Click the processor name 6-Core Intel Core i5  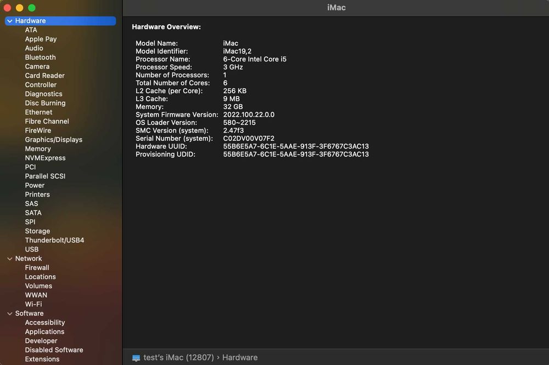255,59
